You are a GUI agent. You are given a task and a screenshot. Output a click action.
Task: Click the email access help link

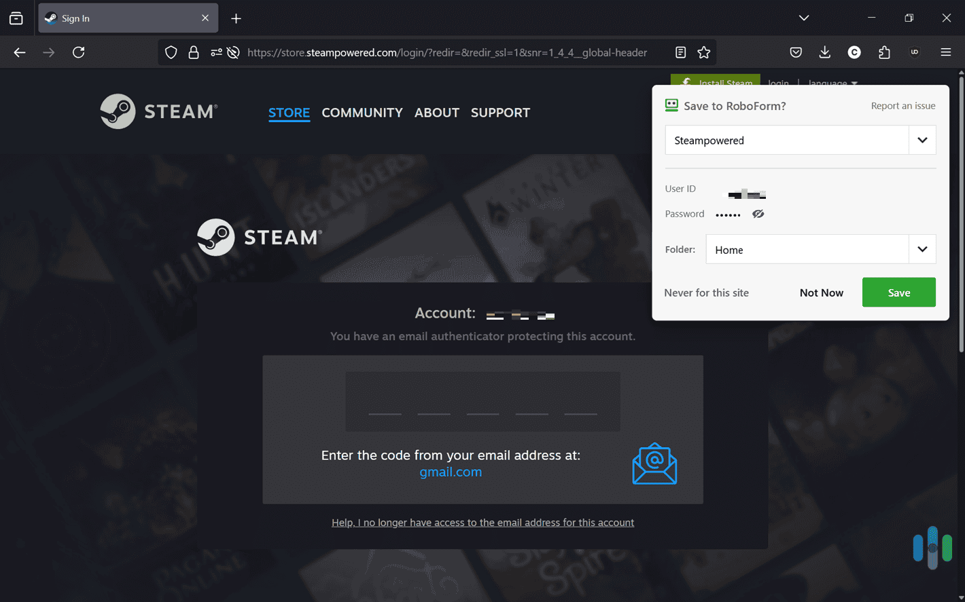click(x=482, y=523)
